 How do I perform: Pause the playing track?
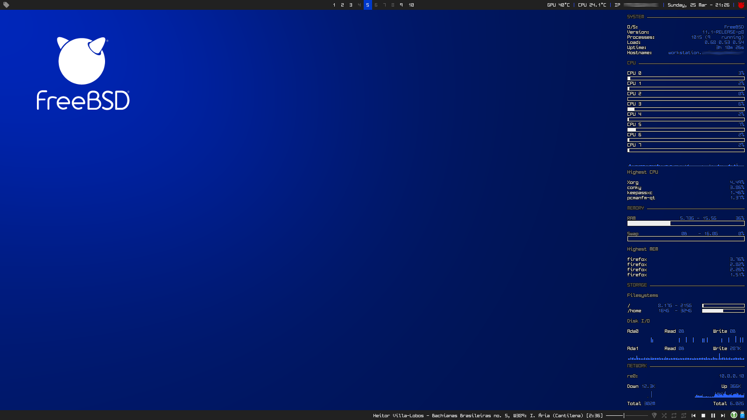pyautogui.click(x=713, y=415)
